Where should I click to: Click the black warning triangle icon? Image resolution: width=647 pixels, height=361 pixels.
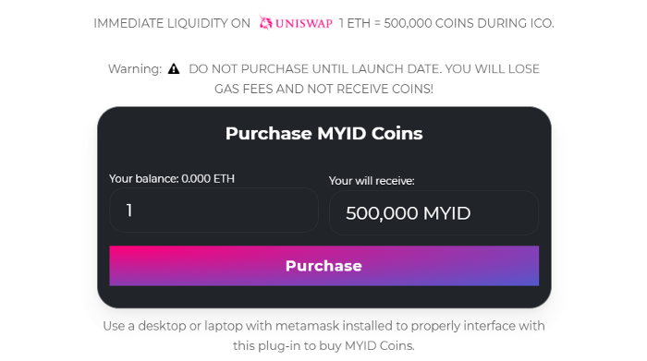point(174,69)
